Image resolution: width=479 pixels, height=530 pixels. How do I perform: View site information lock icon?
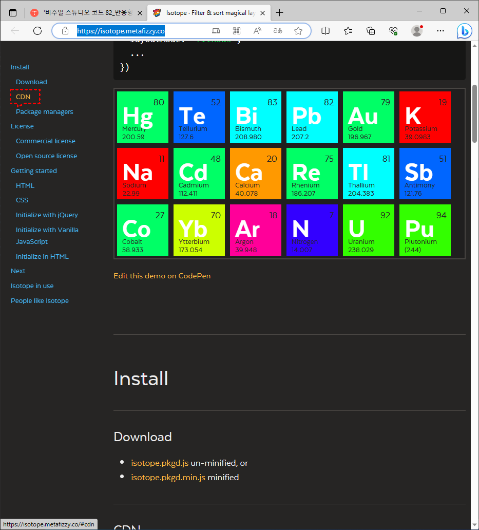(65, 31)
